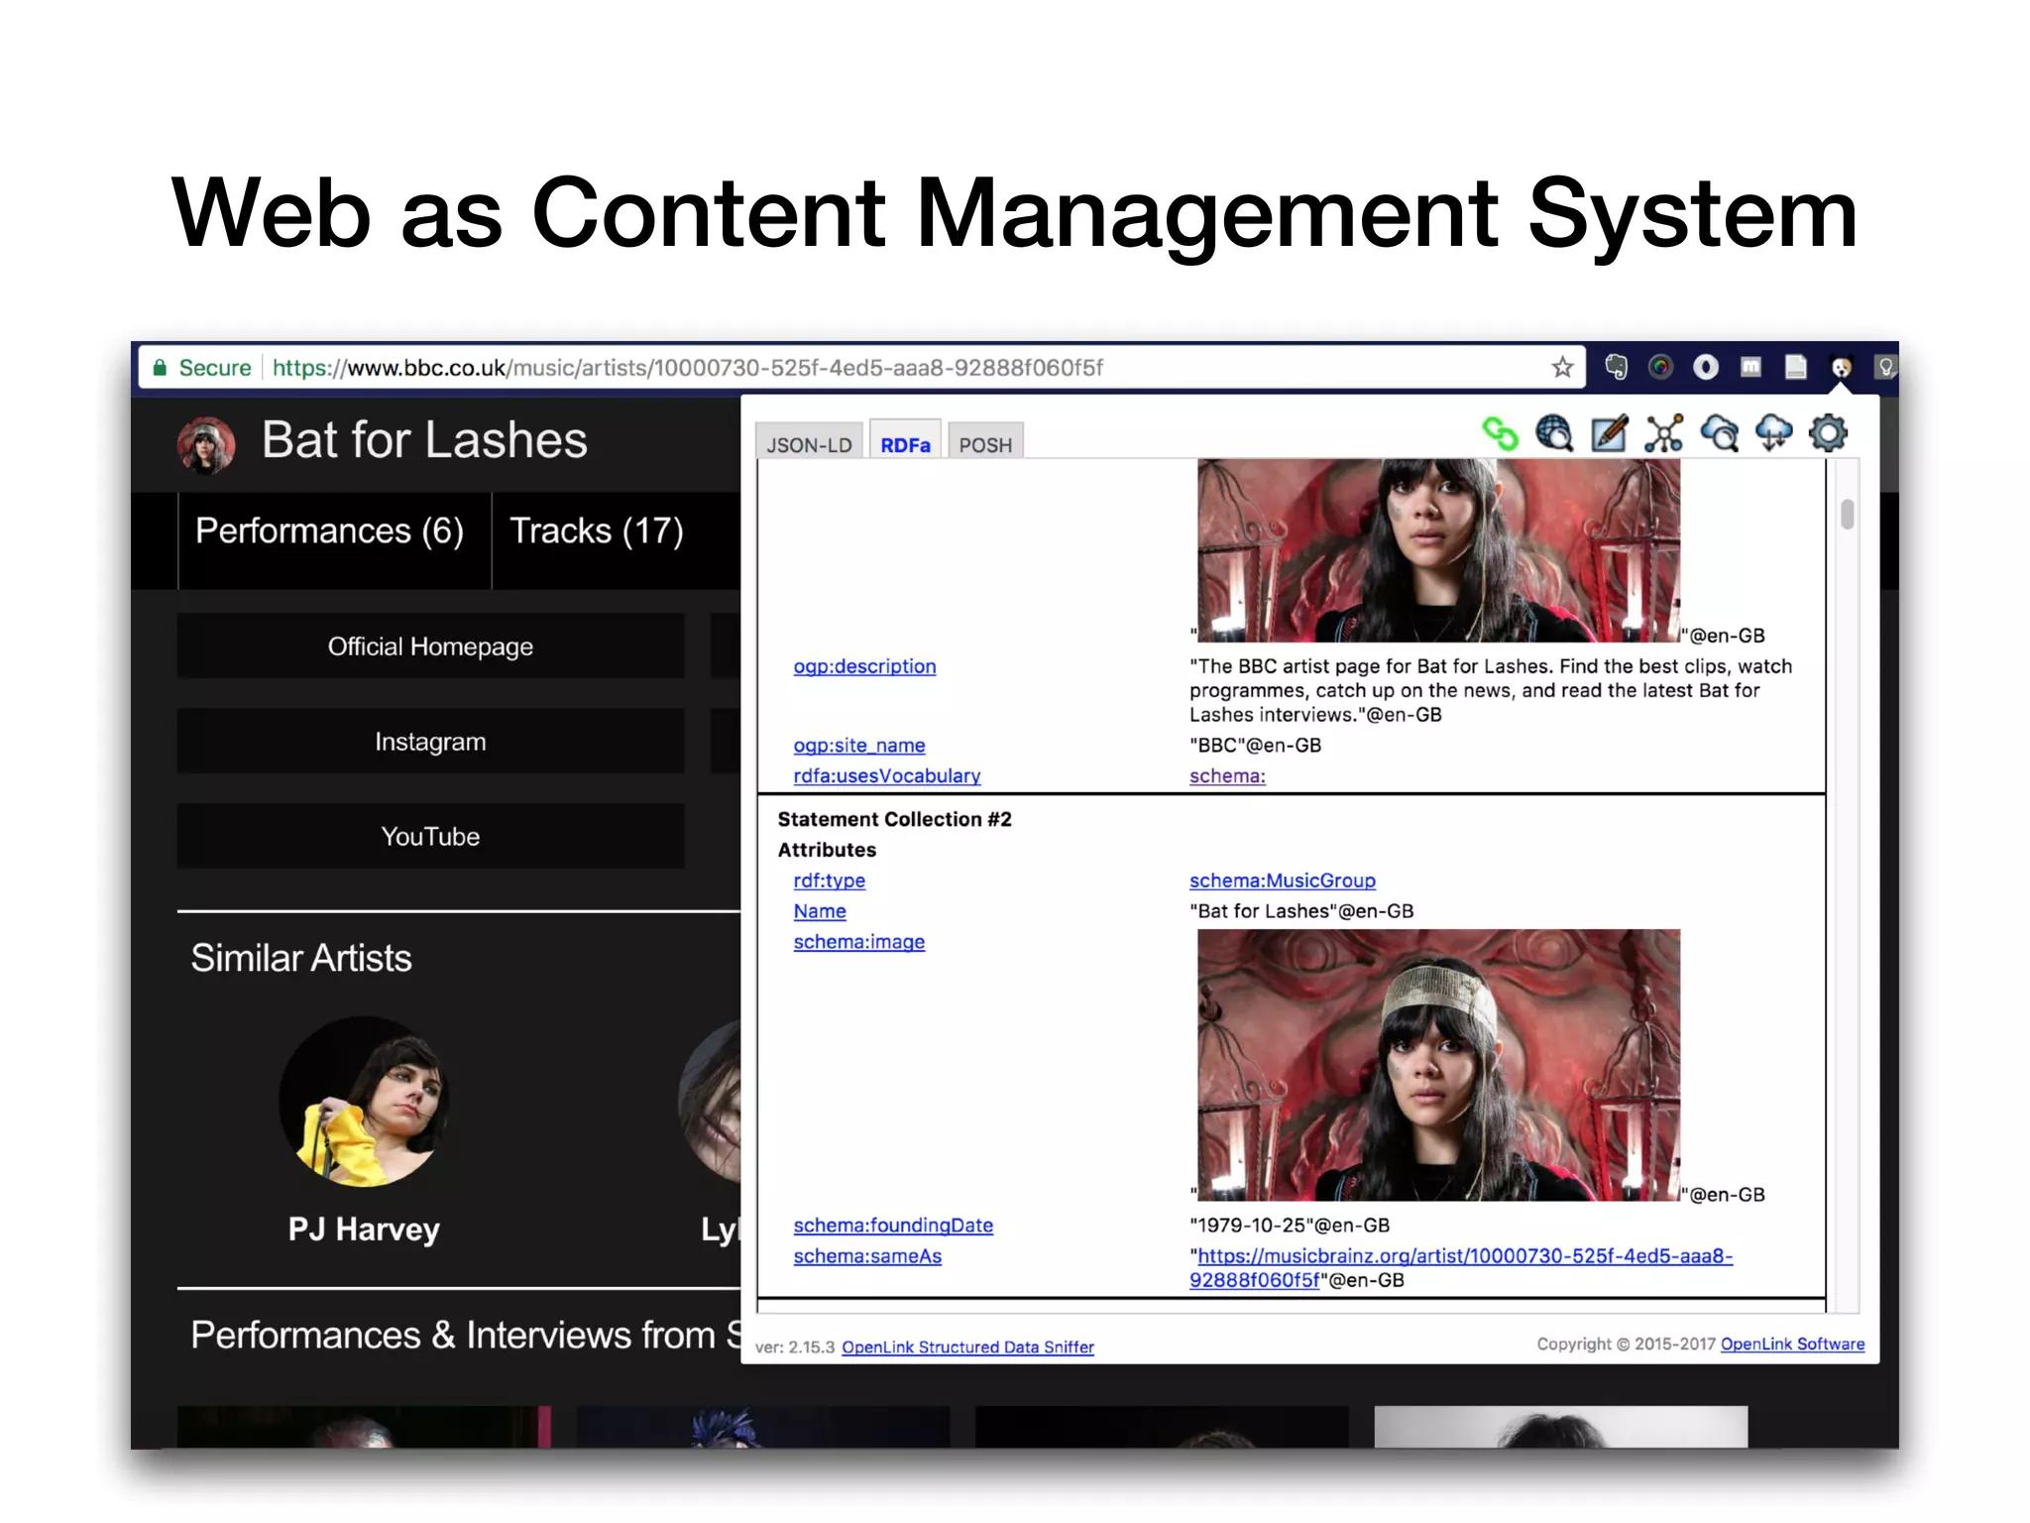The height and width of the screenshot is (1523, 2030).
Task: Click the cloud download arrows icon
Action: click(x=1773, y=434)
